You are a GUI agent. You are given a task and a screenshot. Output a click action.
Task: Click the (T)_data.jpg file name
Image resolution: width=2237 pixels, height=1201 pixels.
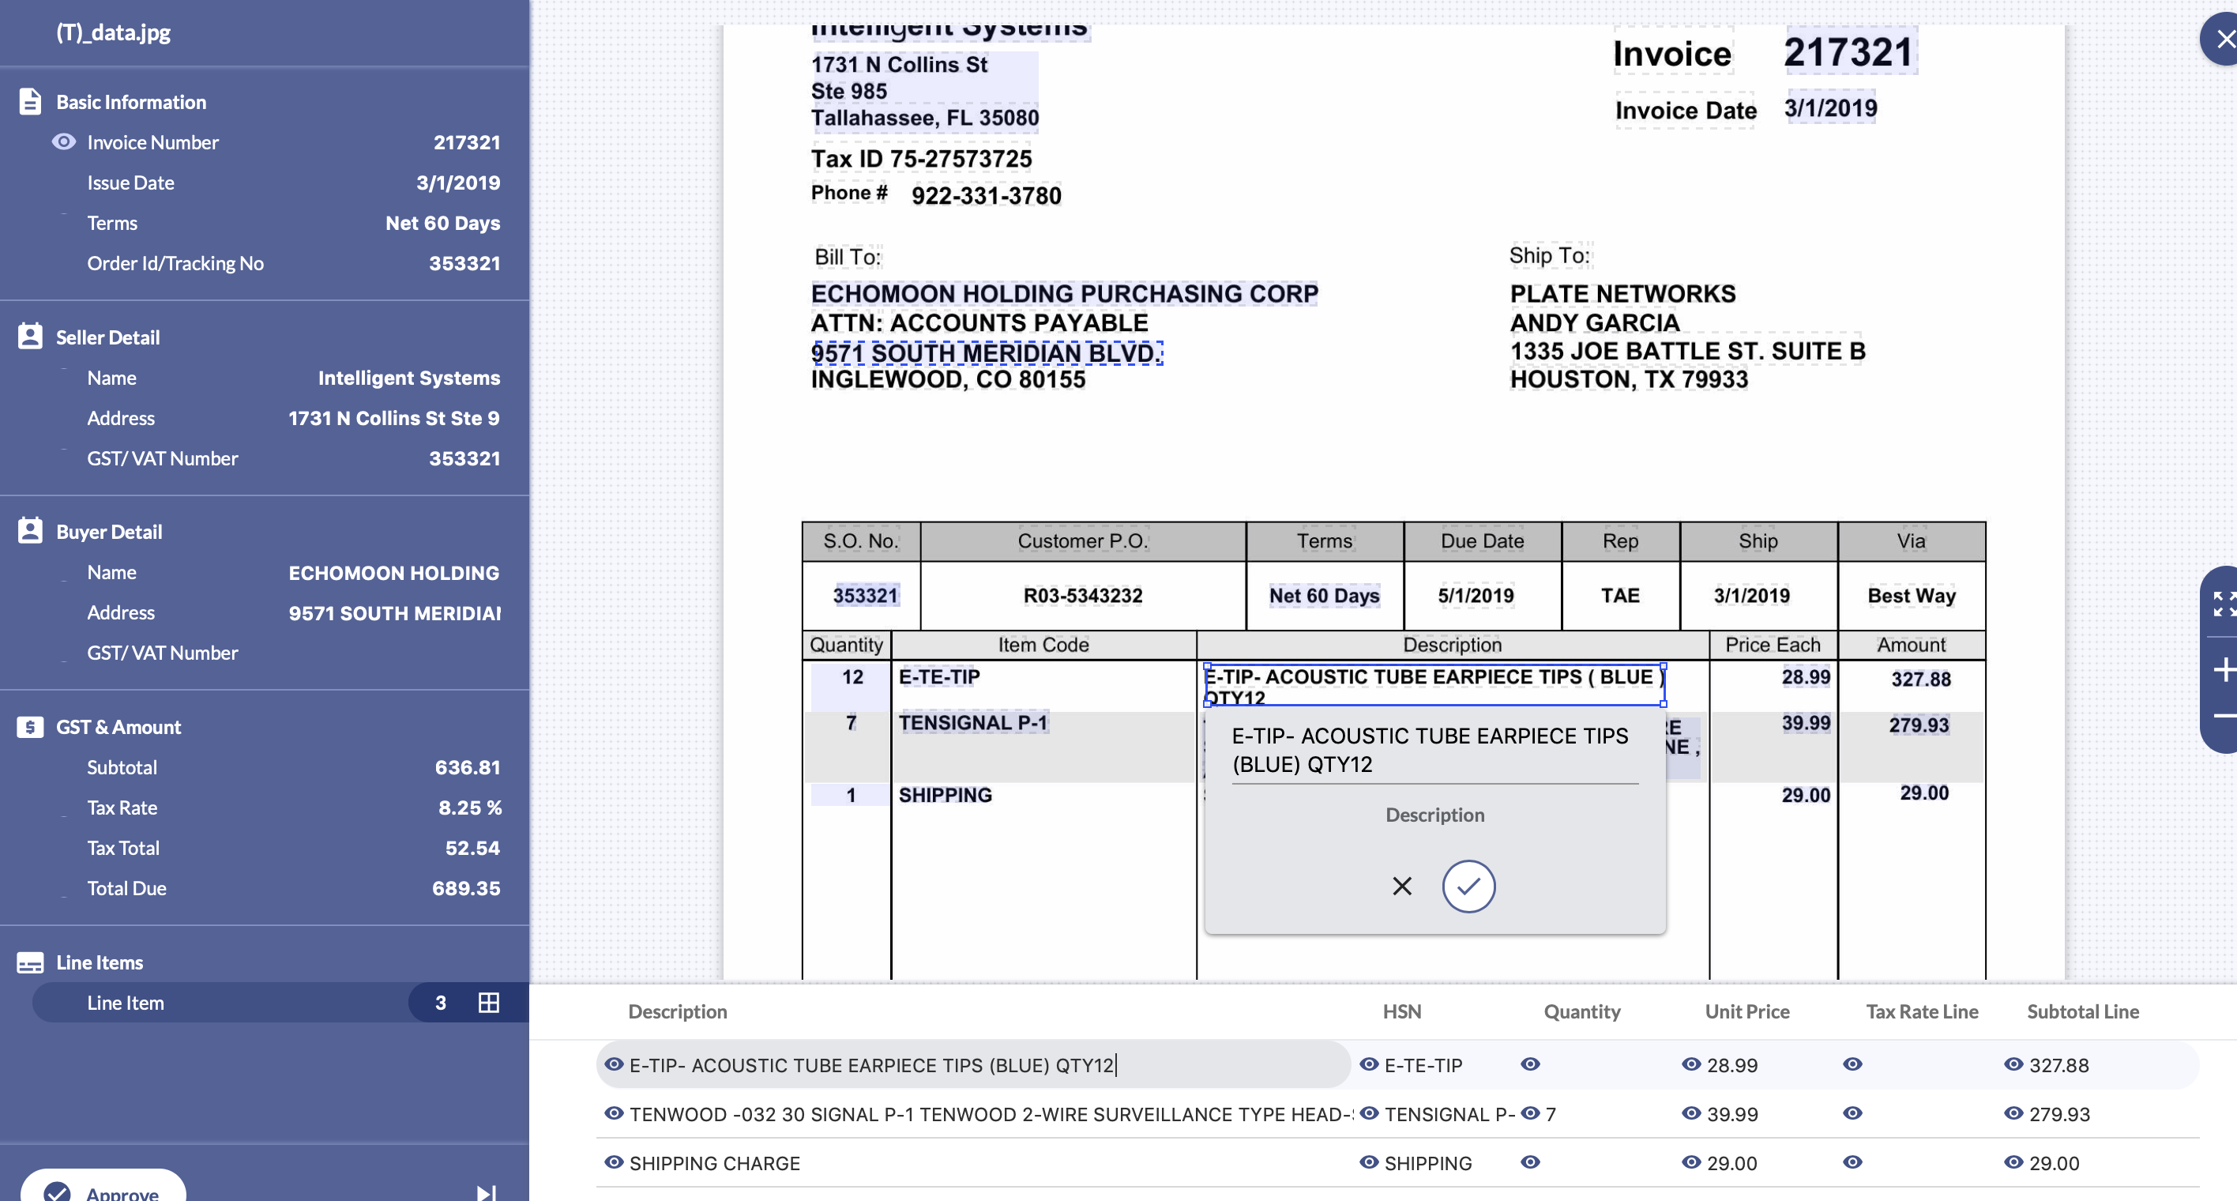coord(113,32)
